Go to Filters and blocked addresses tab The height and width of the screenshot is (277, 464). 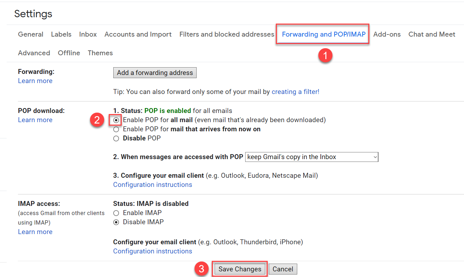227,34
